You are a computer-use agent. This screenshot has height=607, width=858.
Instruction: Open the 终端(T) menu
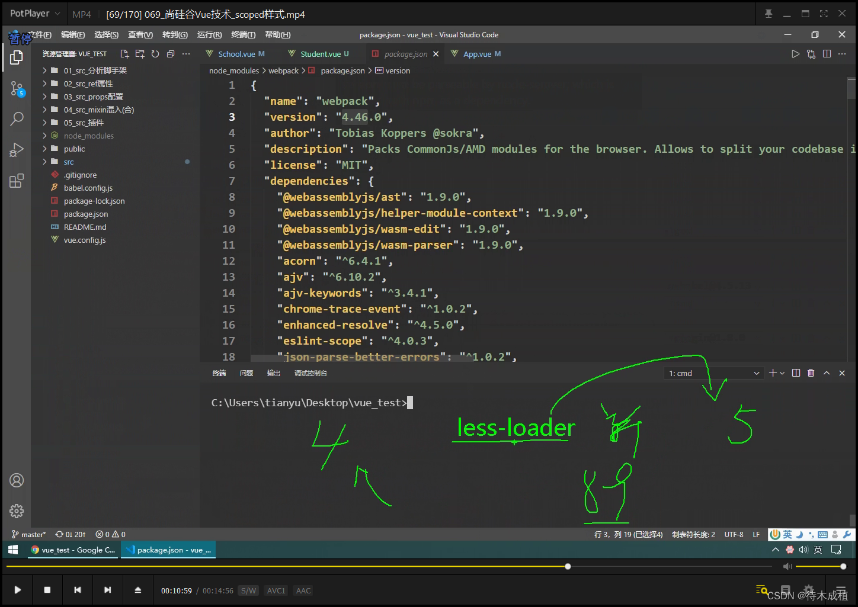pos(244,35)
